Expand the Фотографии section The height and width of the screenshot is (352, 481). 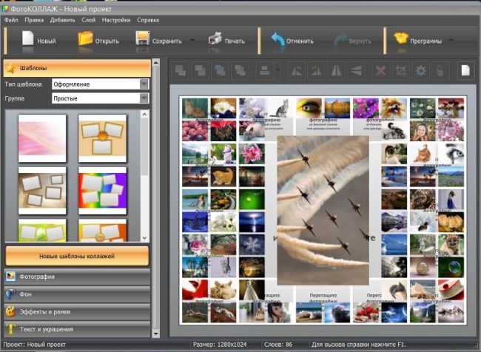click(x=77, y=277)
